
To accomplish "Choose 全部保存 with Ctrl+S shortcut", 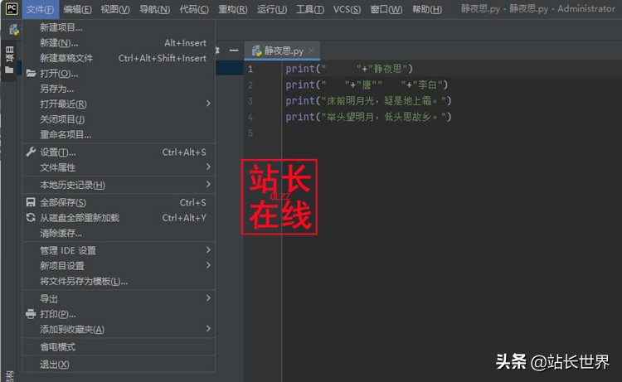I will click(119, 202).
